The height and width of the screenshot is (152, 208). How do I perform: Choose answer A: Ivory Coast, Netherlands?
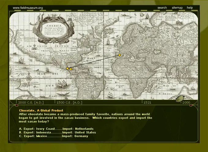[x=56, y=129]
